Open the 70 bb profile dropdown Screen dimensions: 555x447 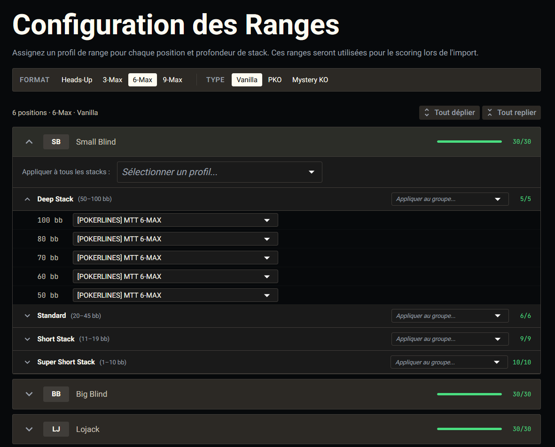point(175,257)
